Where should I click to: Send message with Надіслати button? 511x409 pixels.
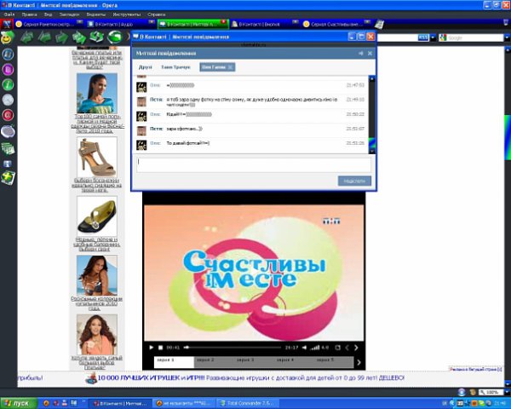pos(353,181)
